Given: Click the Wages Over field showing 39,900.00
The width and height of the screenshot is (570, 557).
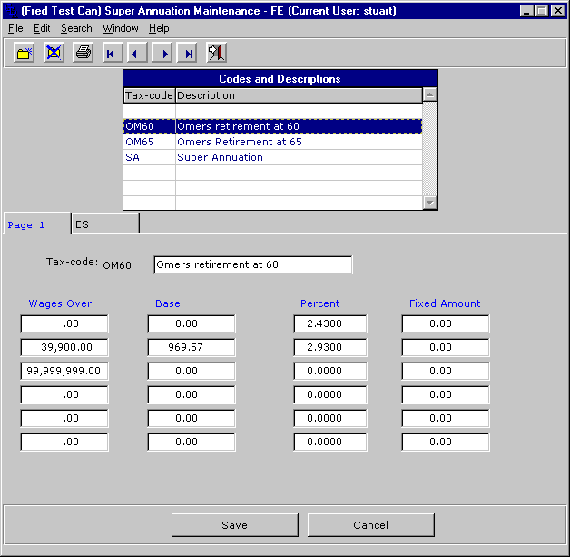Looking at the screenshot, I should [64, 348].
